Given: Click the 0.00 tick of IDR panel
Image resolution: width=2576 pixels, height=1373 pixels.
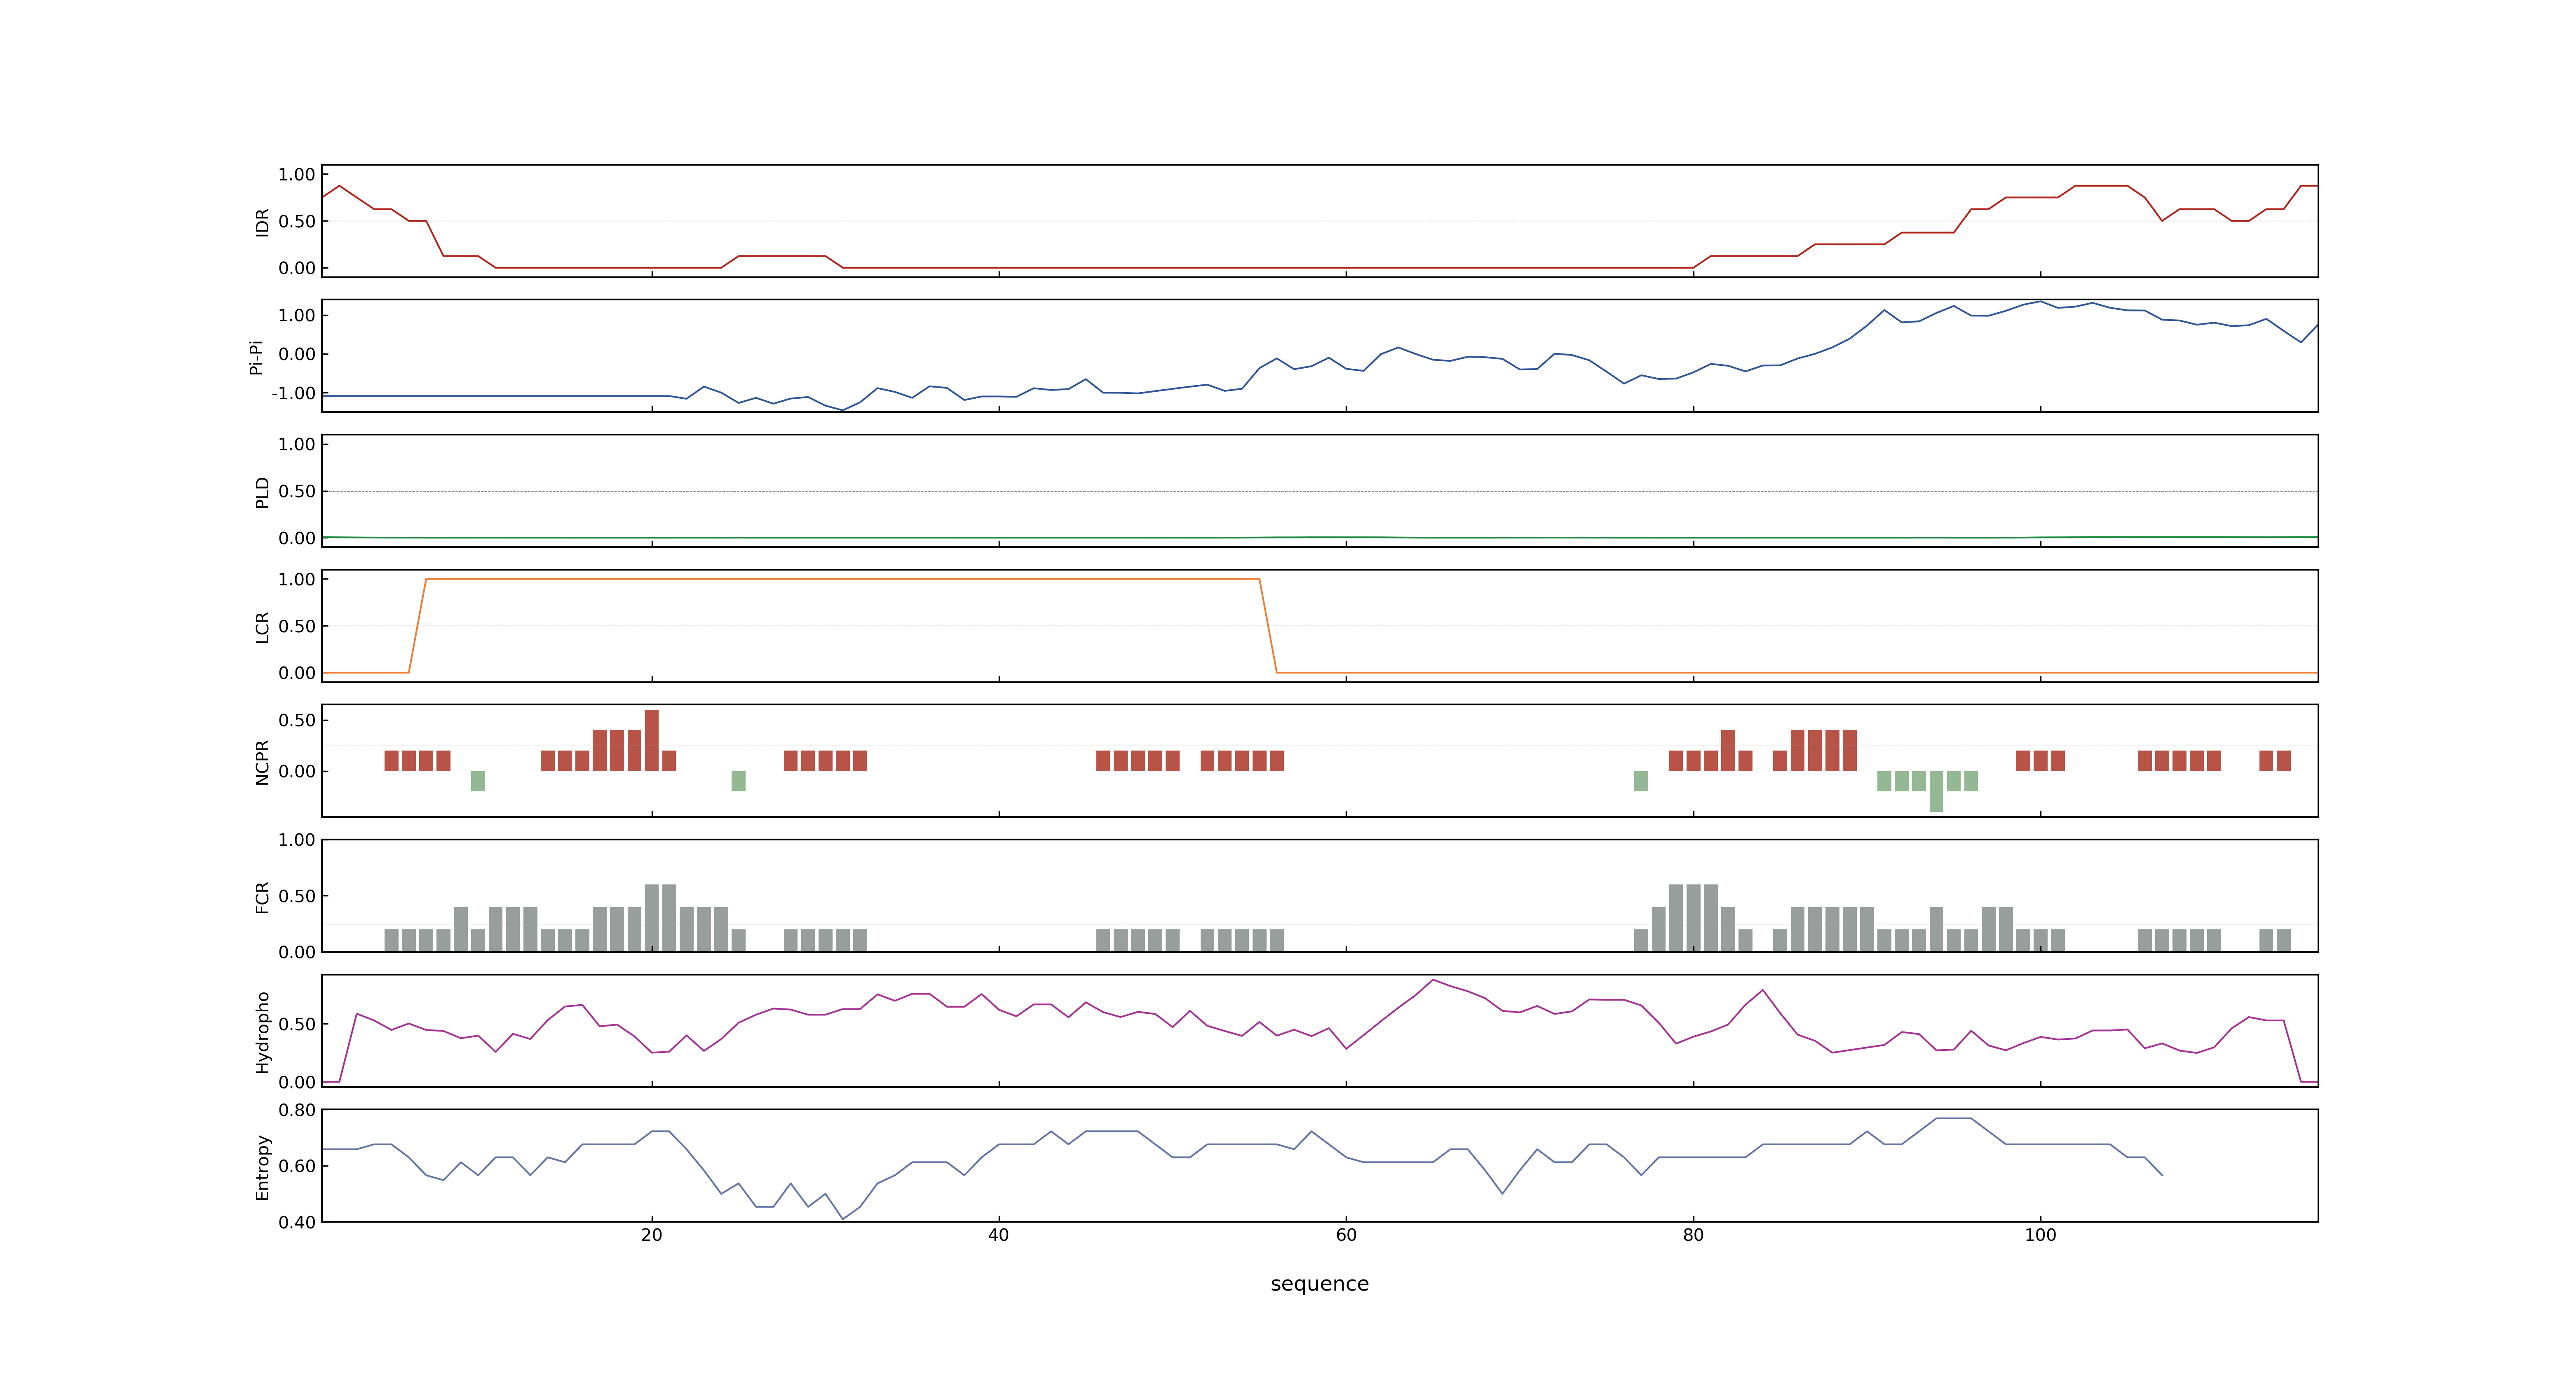Looking at the screenshot, I should [297, 268].
